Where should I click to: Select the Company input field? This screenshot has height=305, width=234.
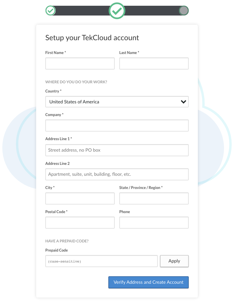117,126
